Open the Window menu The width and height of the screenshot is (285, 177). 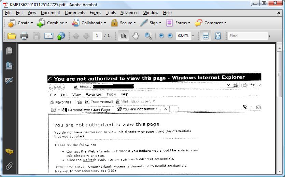coord(151,13)
